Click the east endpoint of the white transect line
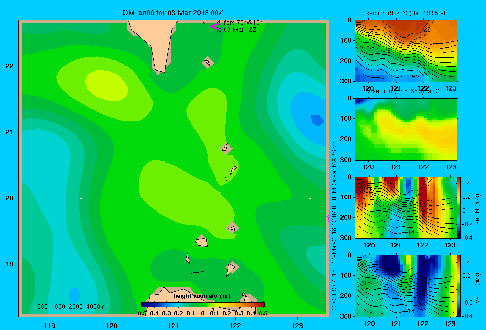The height and width of the screenshot is (330, 486). [x=310, y=198]
